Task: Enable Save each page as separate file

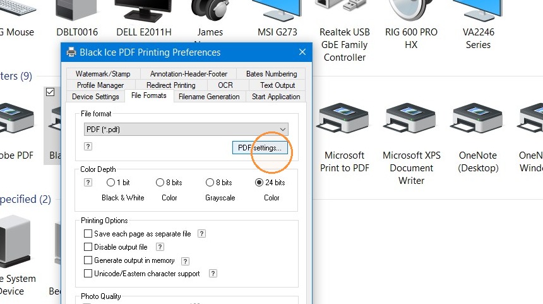Action: [x=88, y=234]
